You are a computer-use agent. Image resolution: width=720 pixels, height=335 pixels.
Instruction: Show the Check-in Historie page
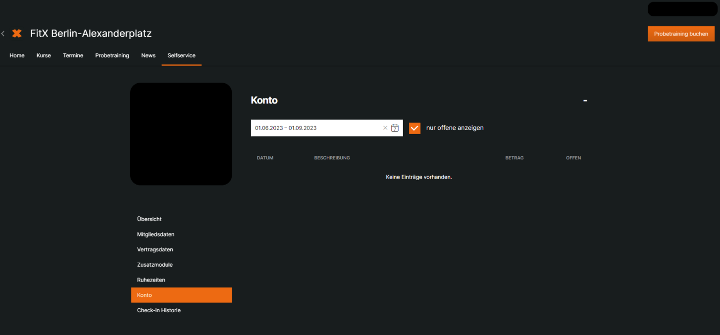(159, 310)
